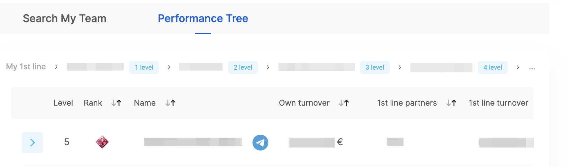
Task: Click the Level column header
Action: click(x=63, y=103)
